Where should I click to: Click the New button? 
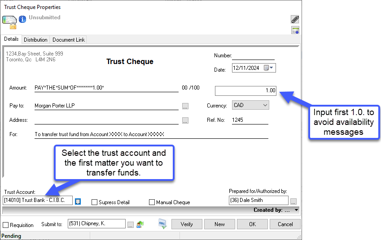coord(219,224)
